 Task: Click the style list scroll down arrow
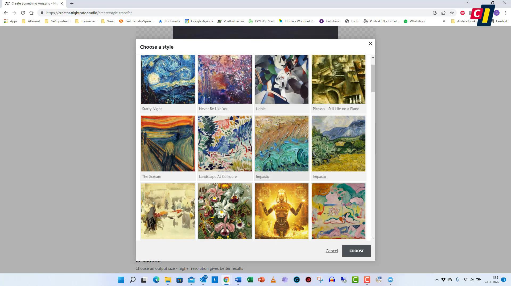373,238
